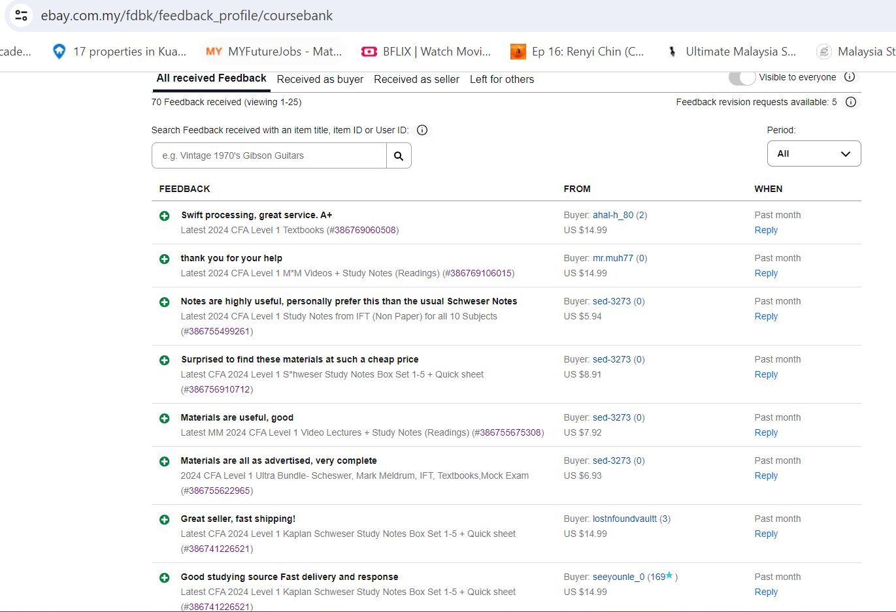
Task: Open the 17 properties in Kua bookmark
Action: coord(120,52)
